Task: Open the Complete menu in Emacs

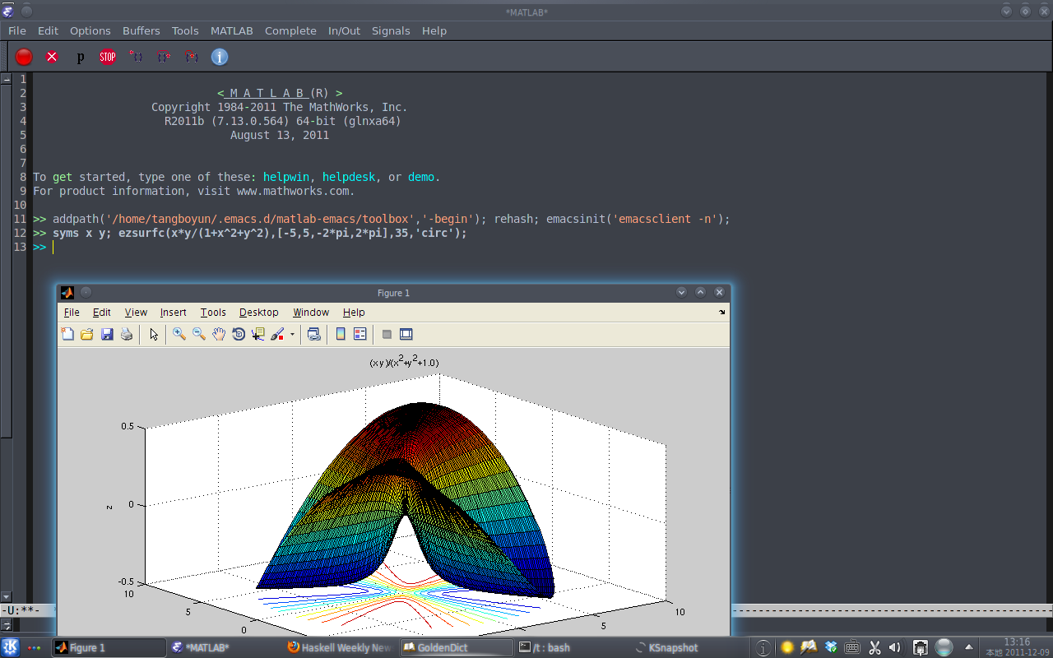Action: click(x=290, y=30)
